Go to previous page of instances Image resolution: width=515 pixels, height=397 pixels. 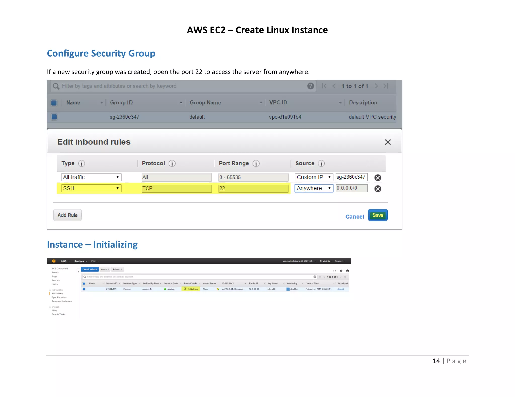click(x=324, y=277)
